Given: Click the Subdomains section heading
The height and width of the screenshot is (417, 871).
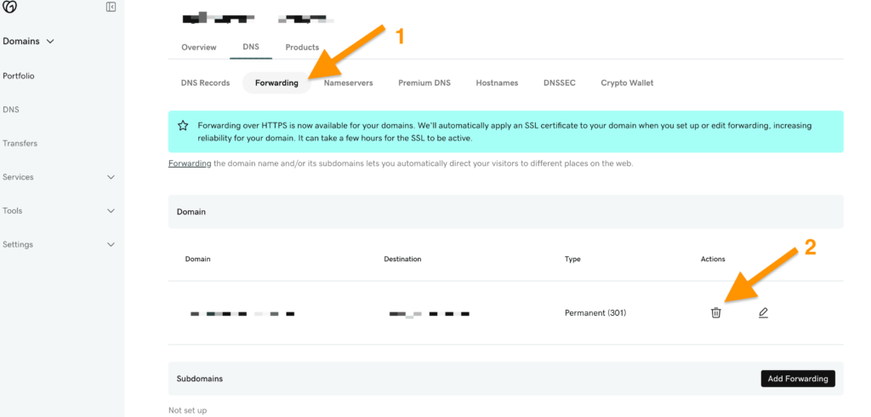Looking at the screenshot, I should pyautogui.click(x=200, y=379).
